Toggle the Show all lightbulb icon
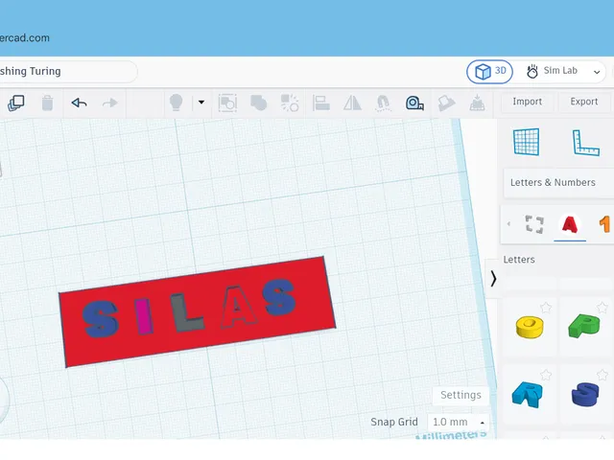Image resolution: width=614 pixels, height=460 pixels. tap(176, 103)
